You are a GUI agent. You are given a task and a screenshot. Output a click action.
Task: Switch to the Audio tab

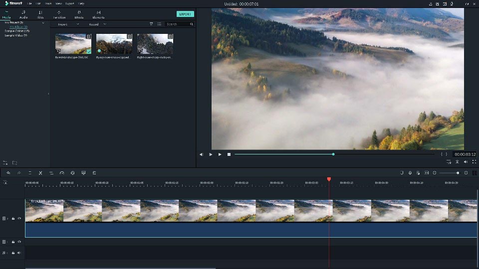23,14
